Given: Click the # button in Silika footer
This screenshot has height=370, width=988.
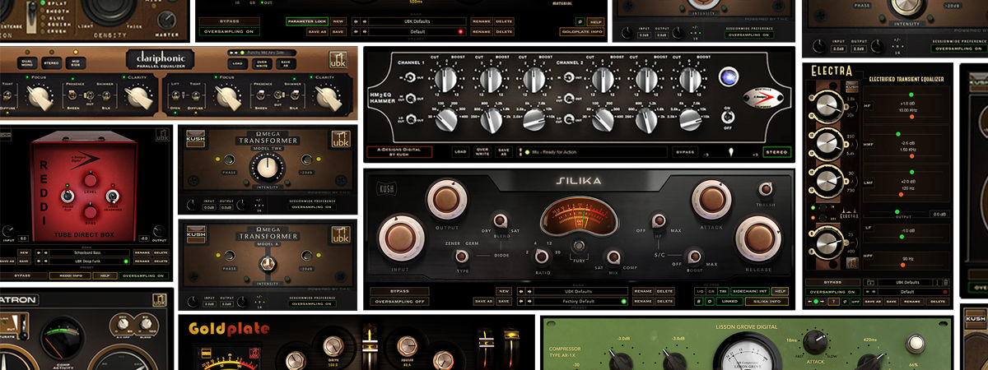Looking at the screenshot, I should (x=699, y=301).
